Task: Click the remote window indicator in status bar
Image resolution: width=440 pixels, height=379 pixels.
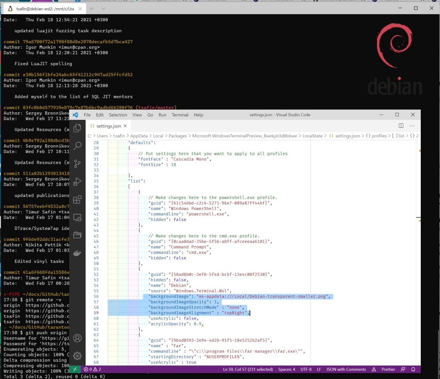Action: [75, 369]
